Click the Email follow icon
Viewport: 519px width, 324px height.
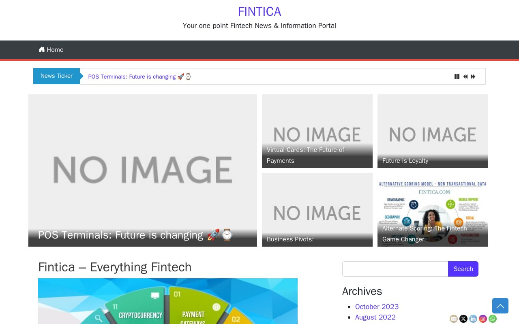(454, 319)
